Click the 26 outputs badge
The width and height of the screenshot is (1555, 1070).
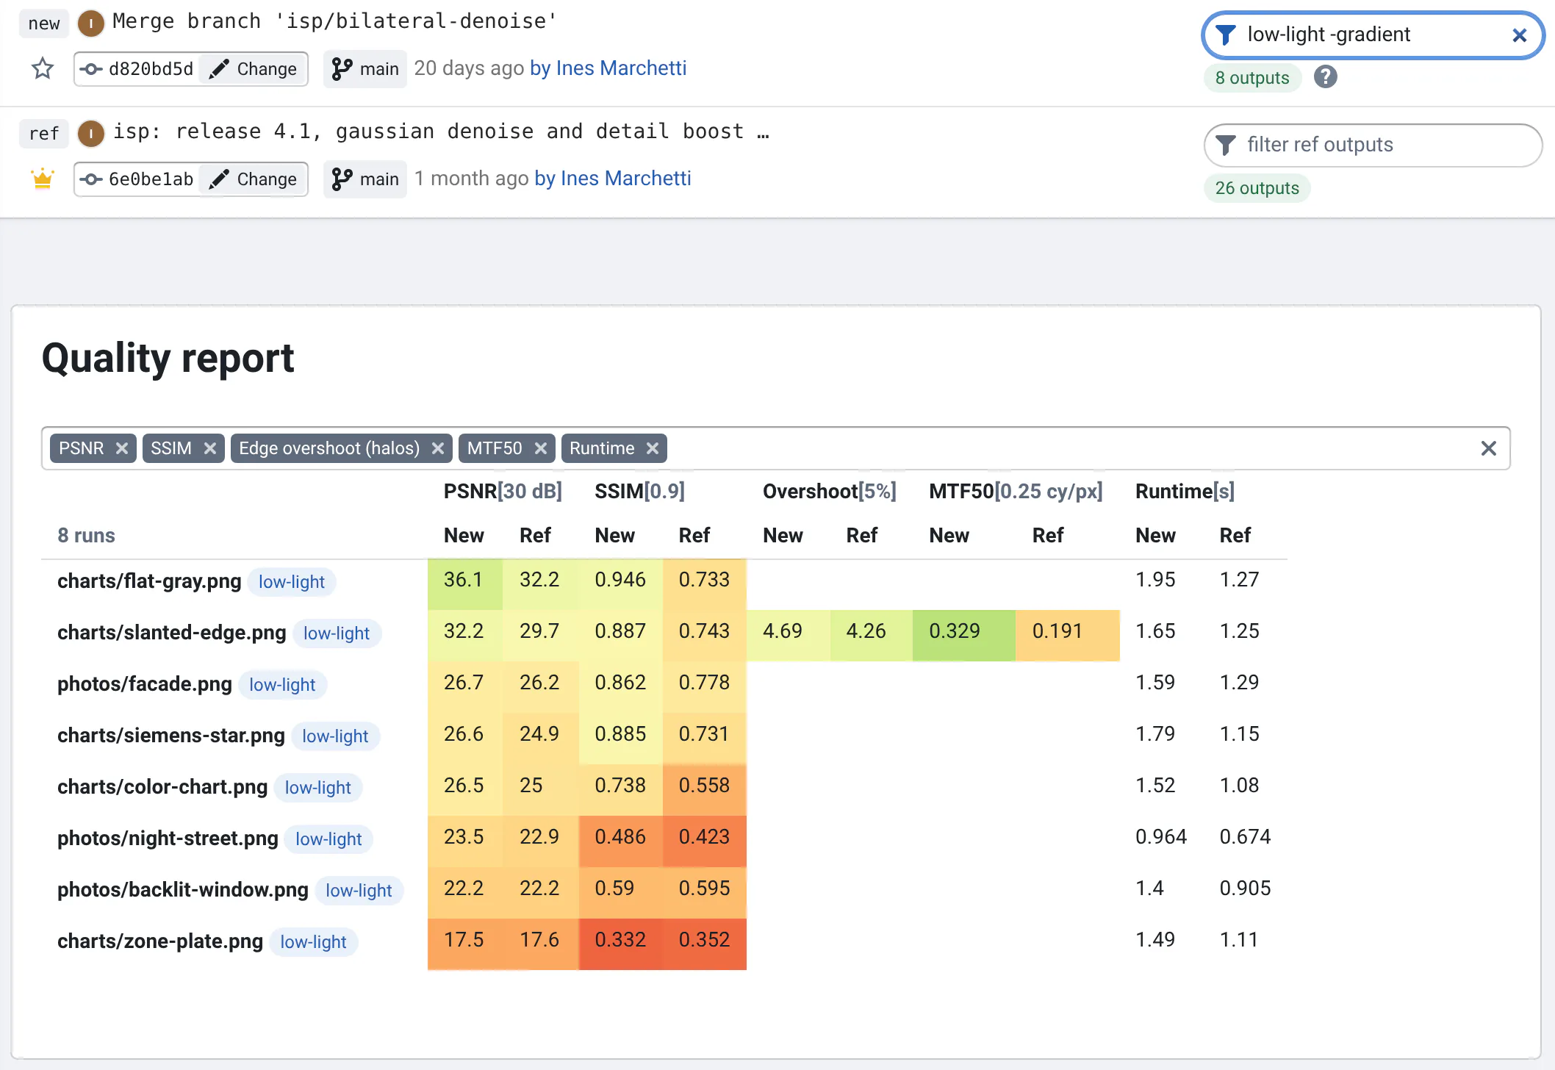tap(1257, 188)
